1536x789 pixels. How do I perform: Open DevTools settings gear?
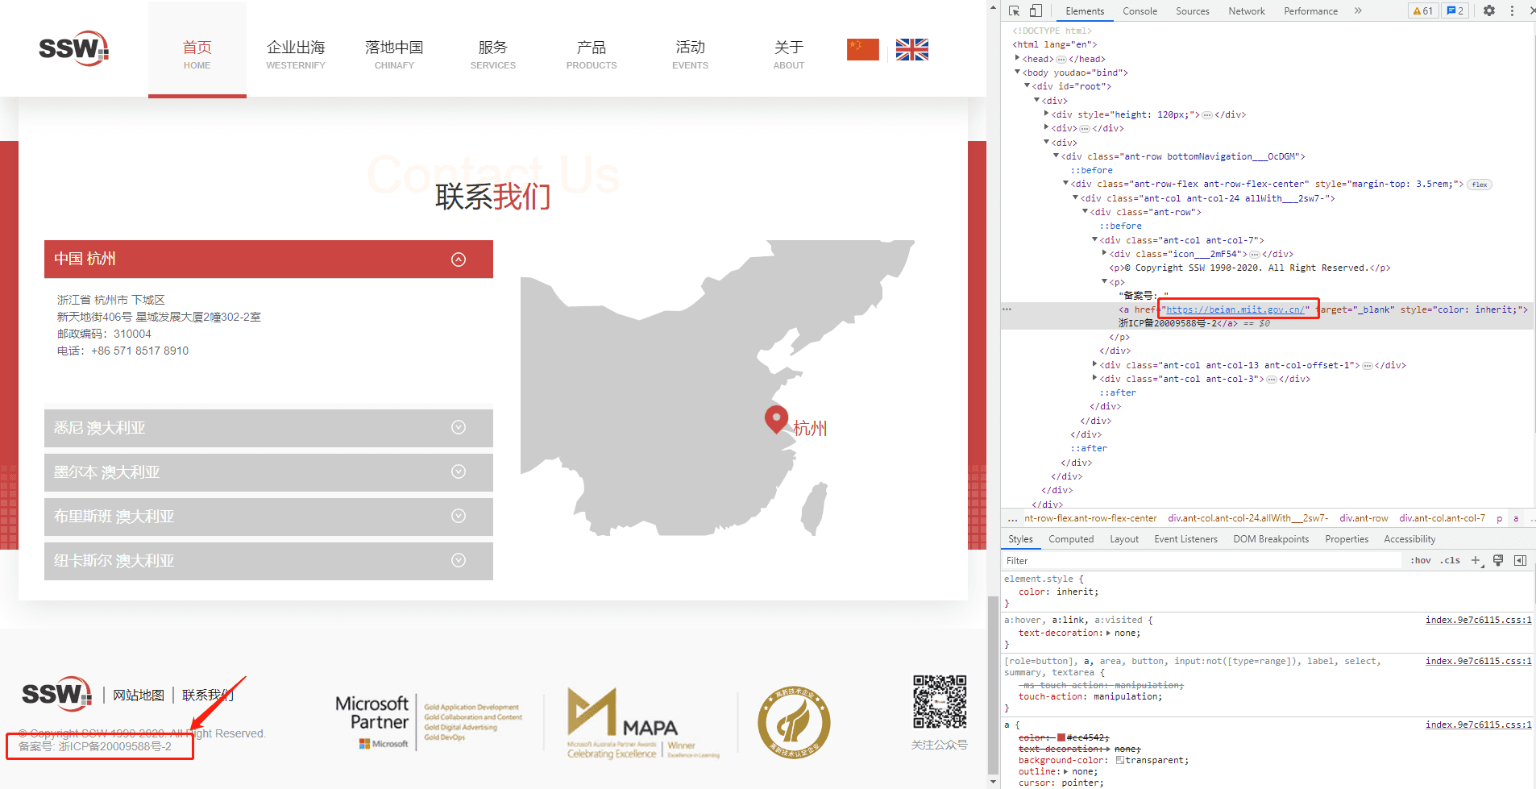[1489, 11]
